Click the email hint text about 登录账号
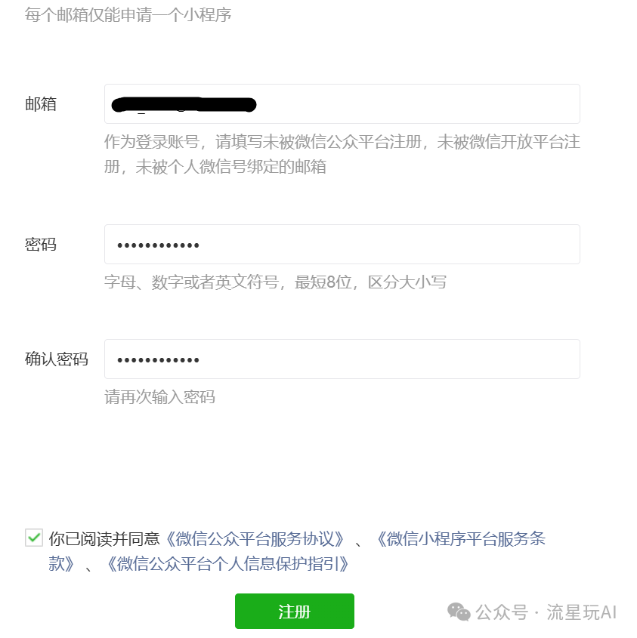This screenshot has width=637, height=638. 342,143
